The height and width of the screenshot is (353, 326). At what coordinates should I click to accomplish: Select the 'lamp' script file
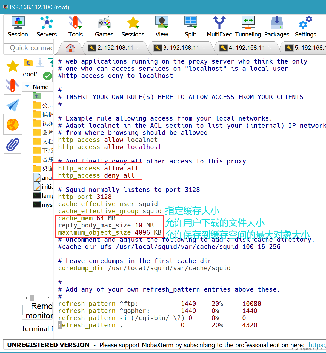(x=43, y=196)
